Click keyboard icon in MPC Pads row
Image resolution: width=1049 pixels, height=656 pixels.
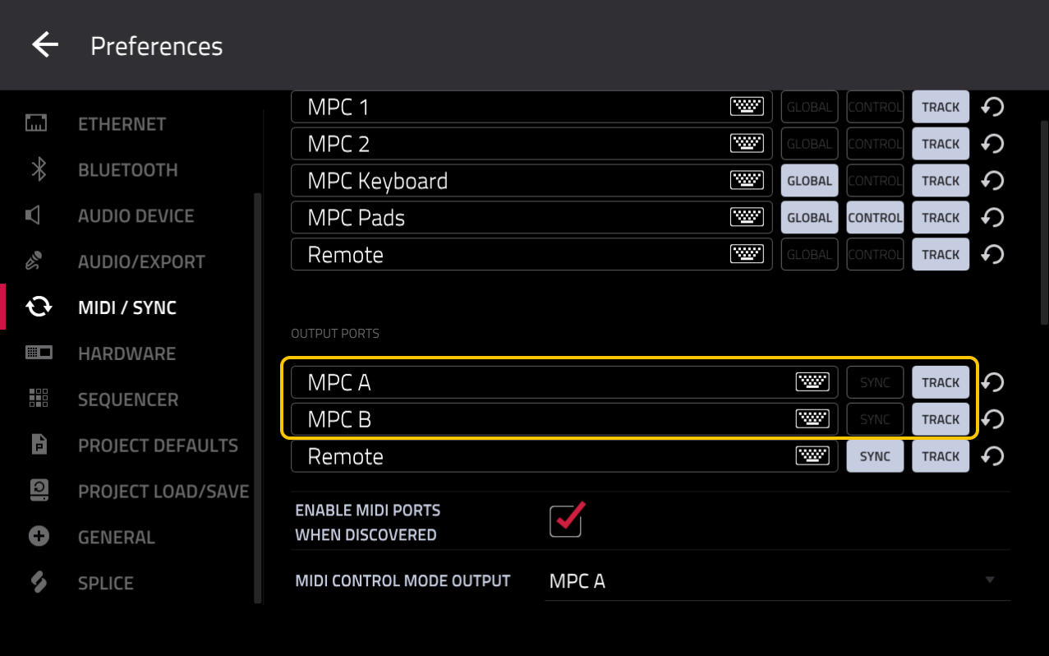(x=747, y=218)
